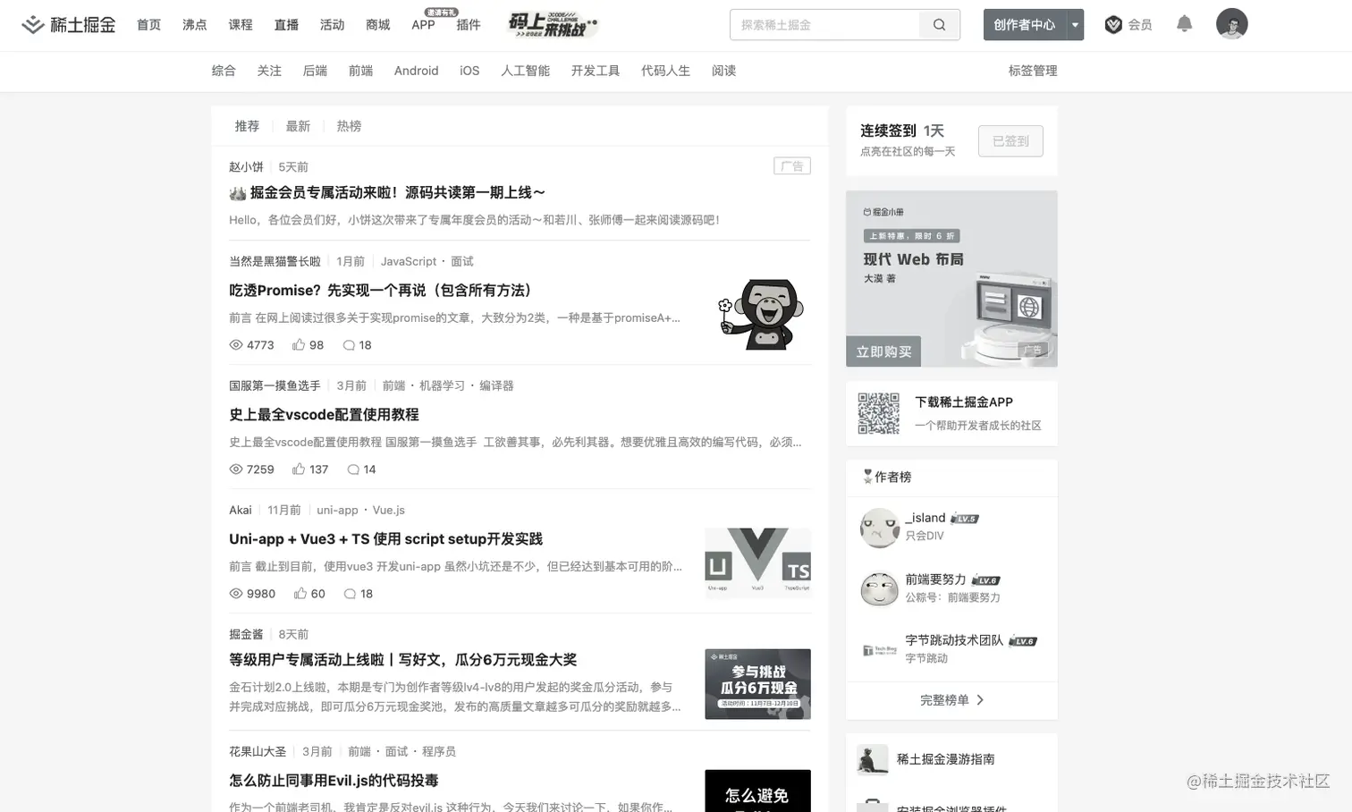This screenshot has height=812, width=1352.
Task: Open 标签管理
Action: (1033, 71)
